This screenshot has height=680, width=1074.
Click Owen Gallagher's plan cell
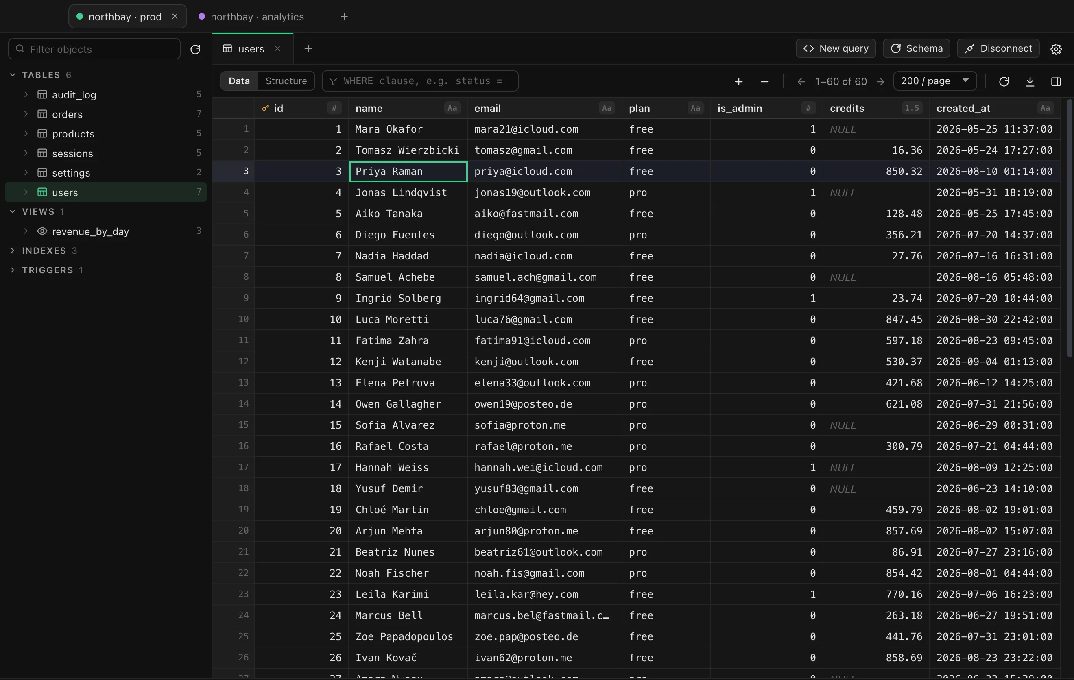pyautogui.click(x=666, y=404)
